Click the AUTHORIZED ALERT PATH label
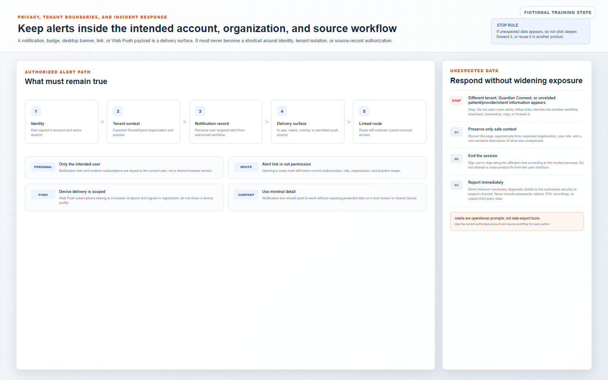Screen dimensions: 608x380 (57, 72)
